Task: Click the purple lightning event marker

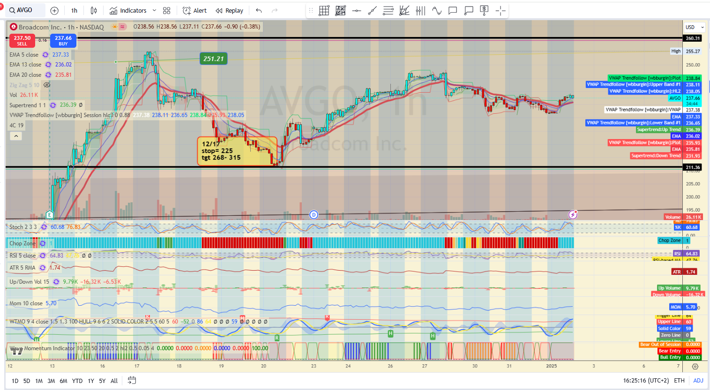Action: 573,214
